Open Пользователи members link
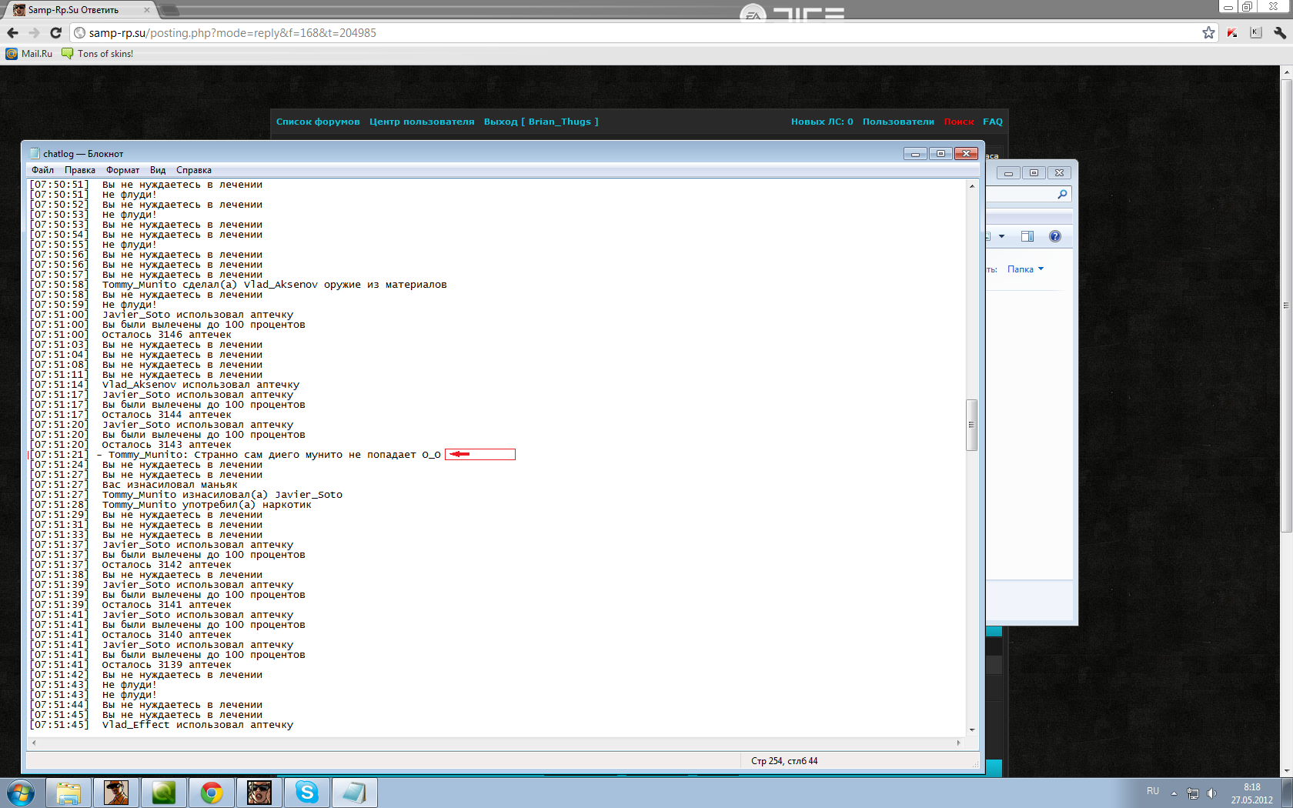 [898, 122]
